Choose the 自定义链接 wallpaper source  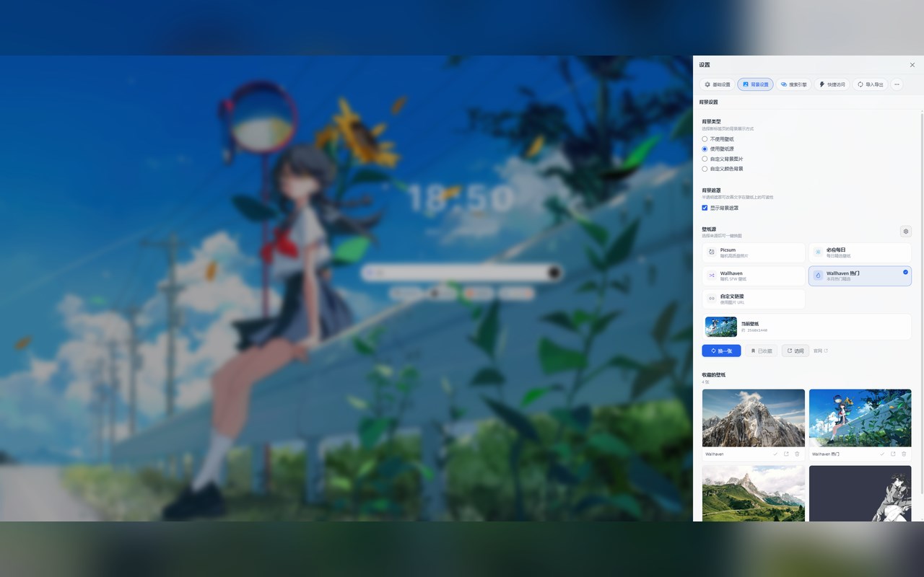pyautogui.click(x=754, y=299)
